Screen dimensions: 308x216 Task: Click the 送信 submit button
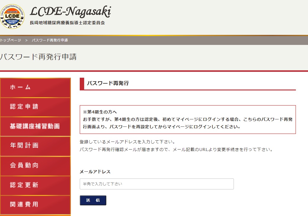(x=93, y=200)
